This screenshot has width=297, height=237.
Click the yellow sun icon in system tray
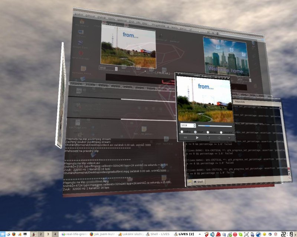(264, 234)
